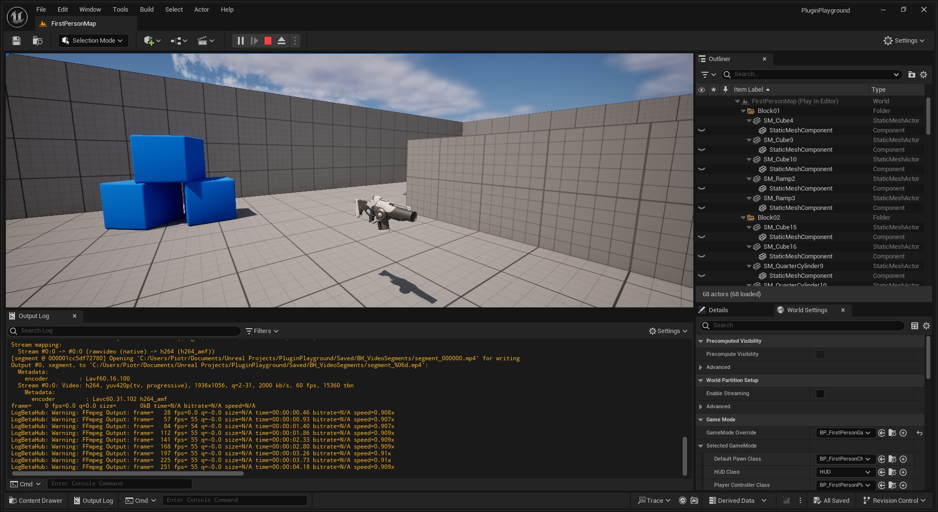This screenshot has width=938, height=512.
Task: Collapse the Block01 folder
Action: [x=743, y=111]
